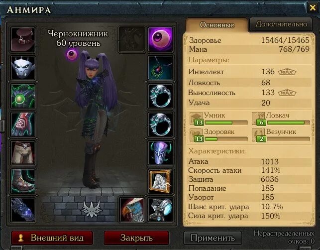The width and height of the screenshot is (320, 250).
Task: Select the blue glowing weapon slot
Action: [x=23, y=210]
